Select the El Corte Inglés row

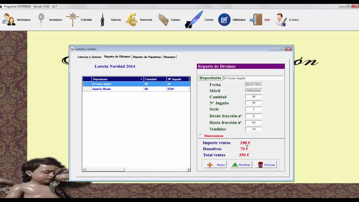[x=136, y=84]
